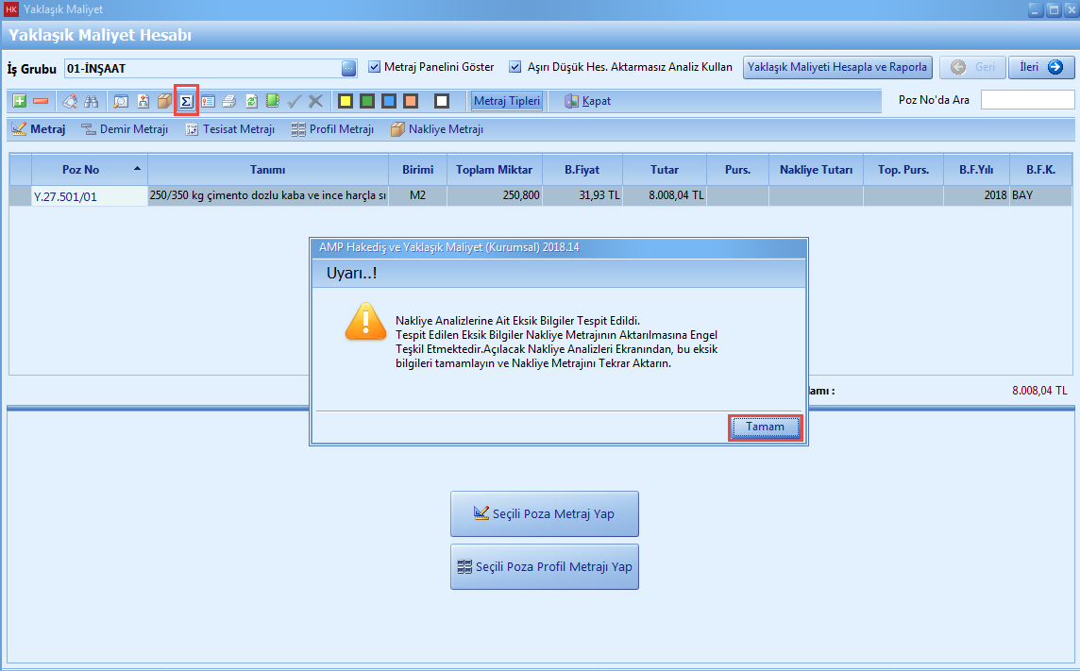Image resolution: width=1080 pixels, height=671 pixels.
Task: Sort by the Poz No column header
Action: click(80, 170)
